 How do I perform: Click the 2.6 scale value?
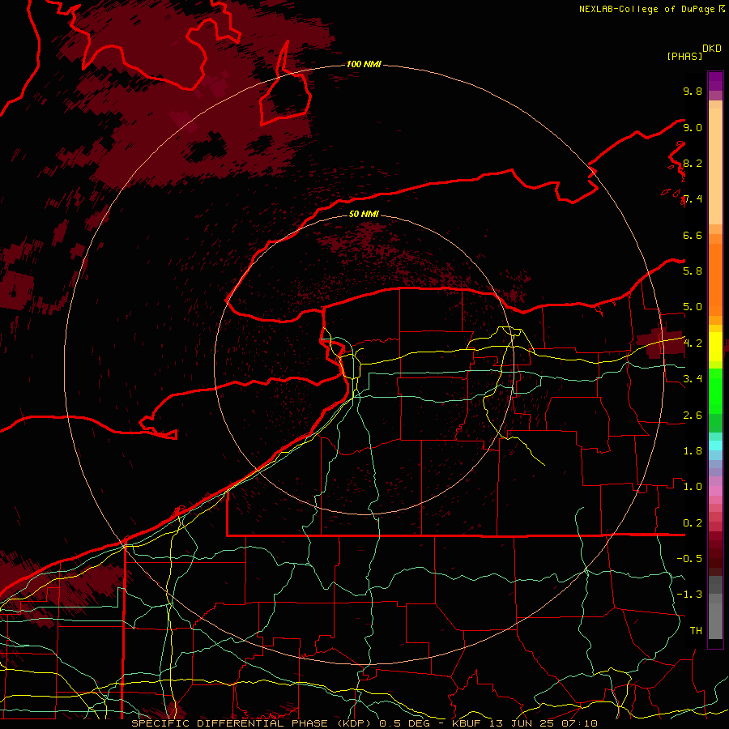(693, 415)
